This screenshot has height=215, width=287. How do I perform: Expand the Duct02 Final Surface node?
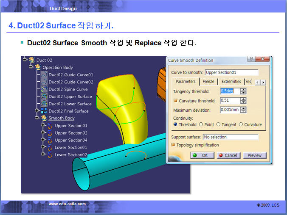tap(37, 111)
